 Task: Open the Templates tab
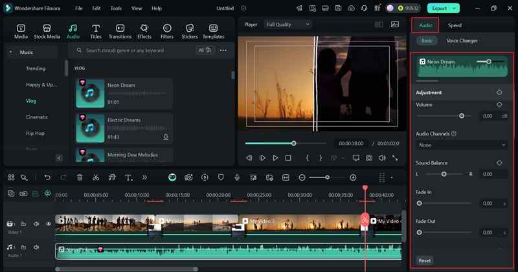214,32
